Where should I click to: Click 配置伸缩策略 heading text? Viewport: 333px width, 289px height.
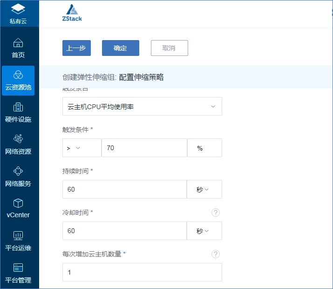click(x=141, y=77)
